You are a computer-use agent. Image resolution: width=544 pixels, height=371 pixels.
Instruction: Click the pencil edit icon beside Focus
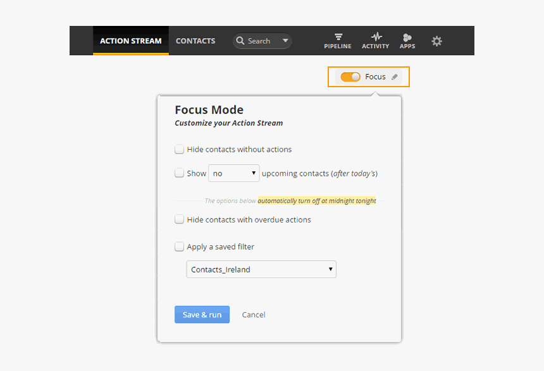395,77
